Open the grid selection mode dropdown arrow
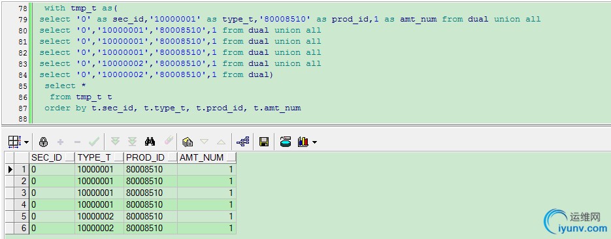The height and width of the screenshot is (239, 611). coord(27,142)
